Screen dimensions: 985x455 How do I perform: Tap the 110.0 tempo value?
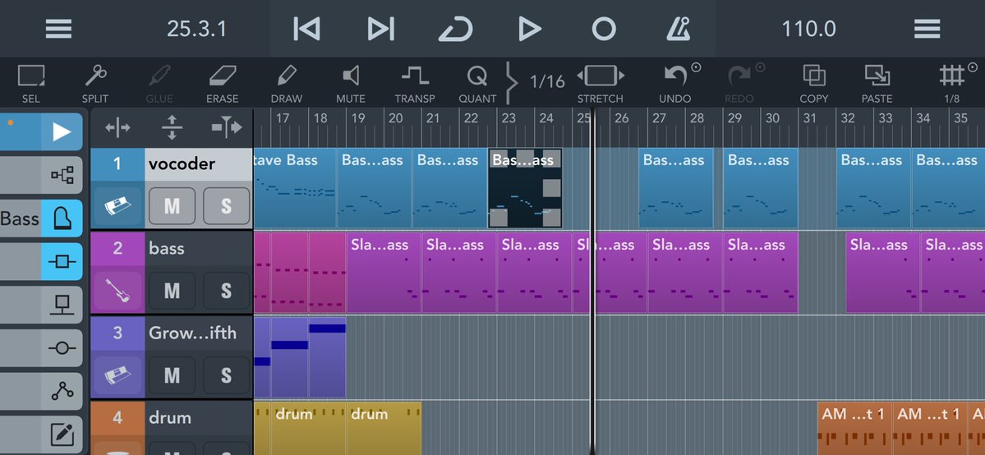808,29
